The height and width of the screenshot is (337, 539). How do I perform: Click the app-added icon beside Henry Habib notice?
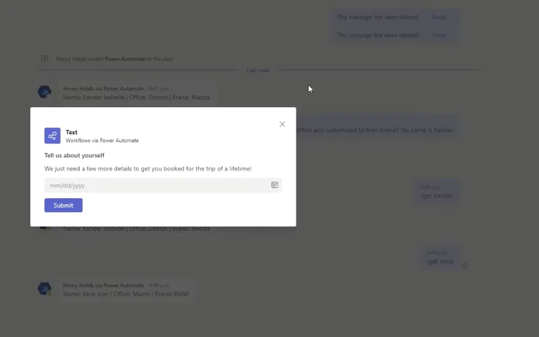pos(44,59)
